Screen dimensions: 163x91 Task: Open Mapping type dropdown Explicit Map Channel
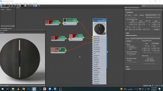click(153, 15)
